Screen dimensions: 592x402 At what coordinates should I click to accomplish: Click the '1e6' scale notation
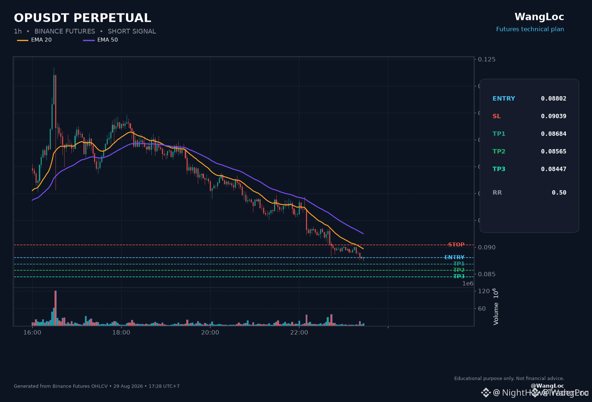468,284
